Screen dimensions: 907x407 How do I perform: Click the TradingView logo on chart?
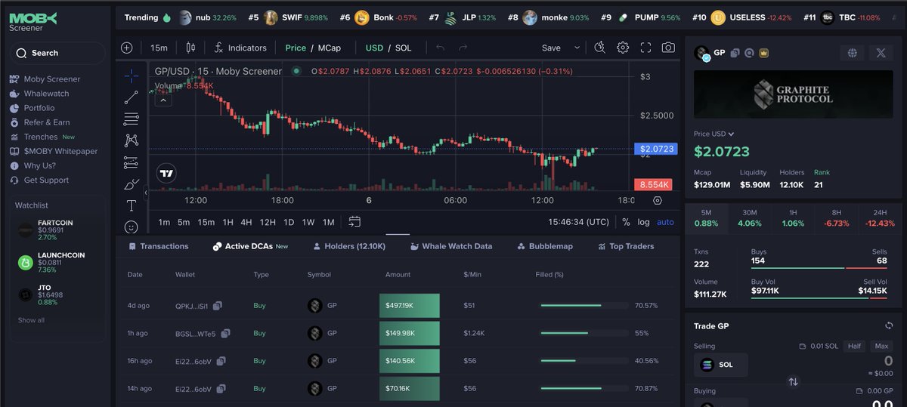(x=166, y=173)
